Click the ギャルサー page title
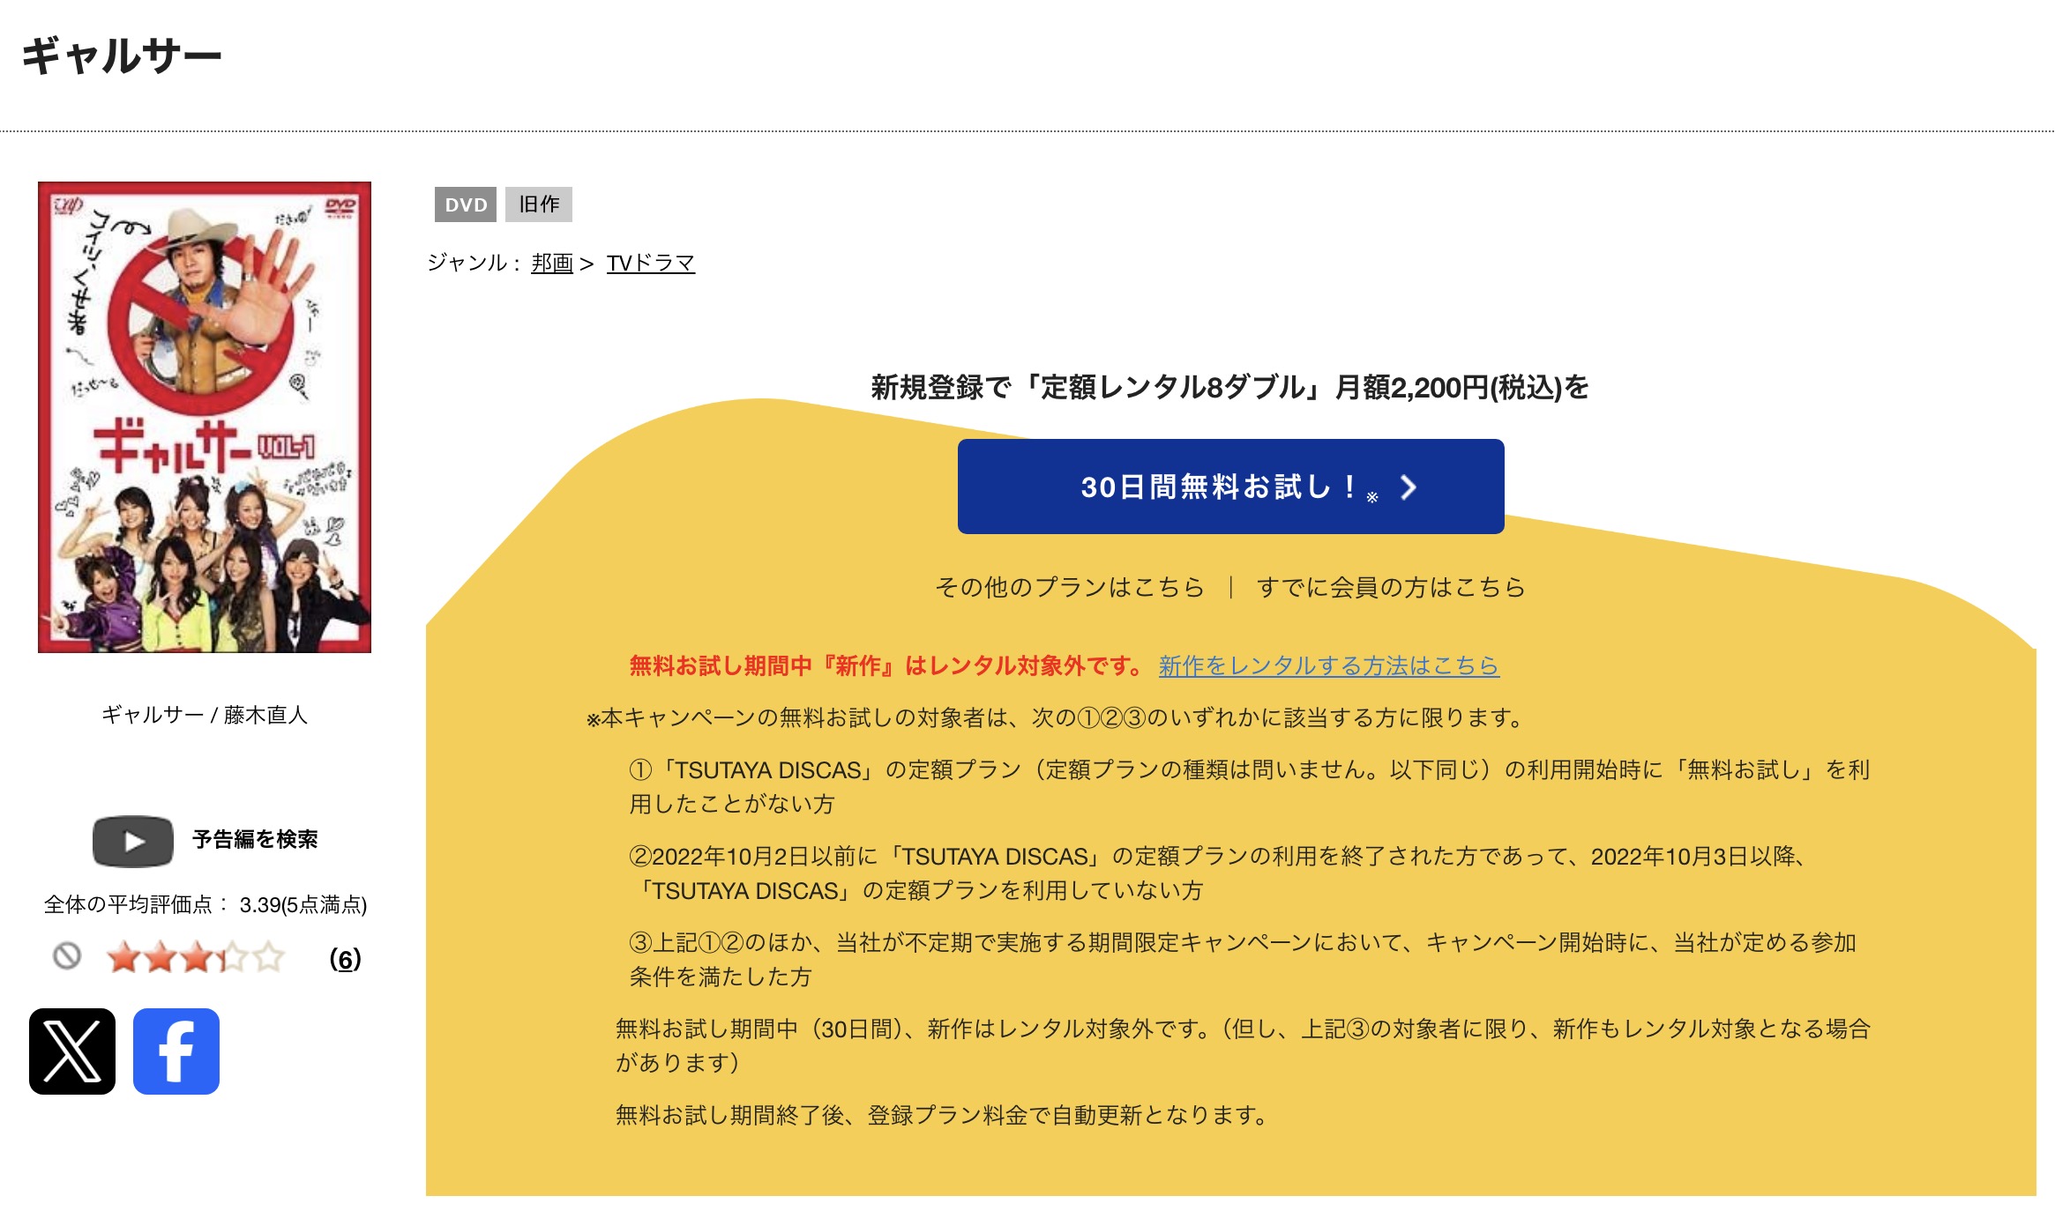This screenshot has height=1211, width=2055. click(x=122, y=56)
